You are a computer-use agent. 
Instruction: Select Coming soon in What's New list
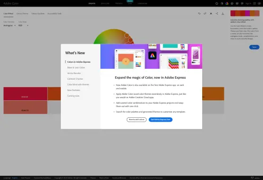pos(74,96)
